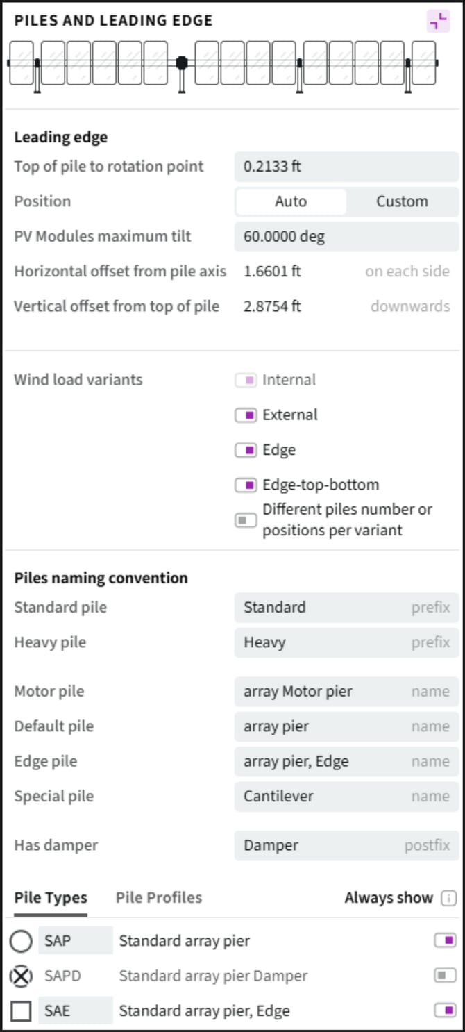Toggle Always show for Standard array pier
The image size is (465, 1032).
pos(445,941)
